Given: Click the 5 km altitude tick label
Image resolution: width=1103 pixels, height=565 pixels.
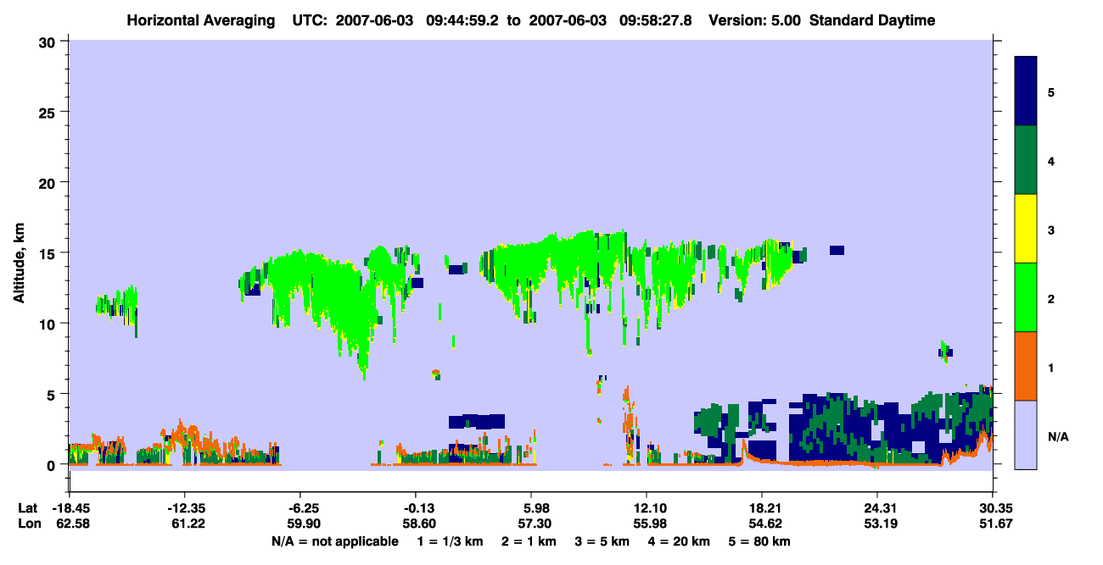Looking at the screenshot, I should [x=53, y=394].
